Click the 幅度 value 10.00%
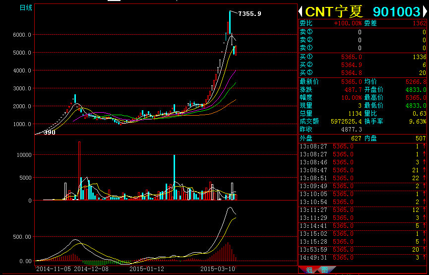Screen dimensions: 429x275 point(352,97)
